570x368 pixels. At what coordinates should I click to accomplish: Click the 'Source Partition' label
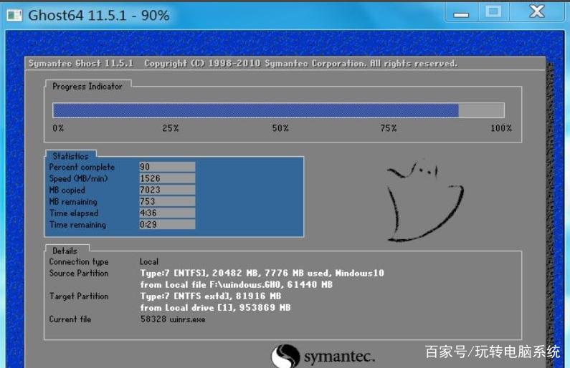79,273
